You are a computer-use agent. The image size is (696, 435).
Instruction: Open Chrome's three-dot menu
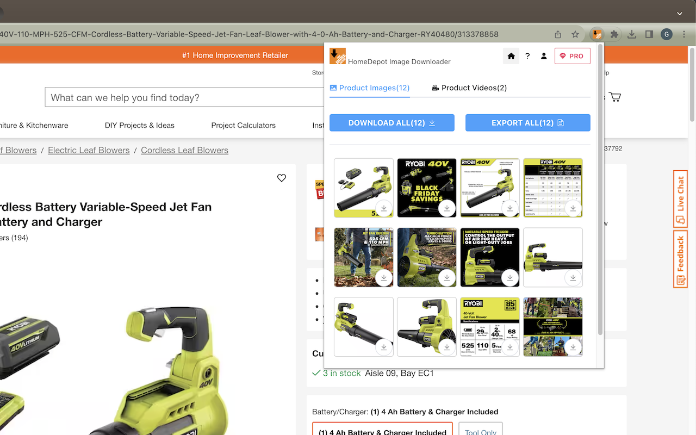(684, 34)
